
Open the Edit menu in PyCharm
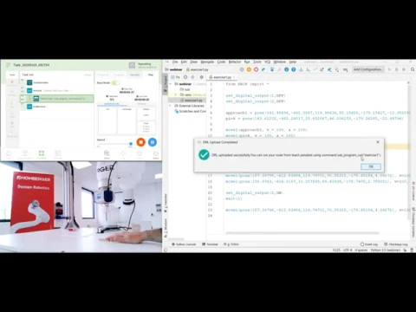[x=184, y=62]
